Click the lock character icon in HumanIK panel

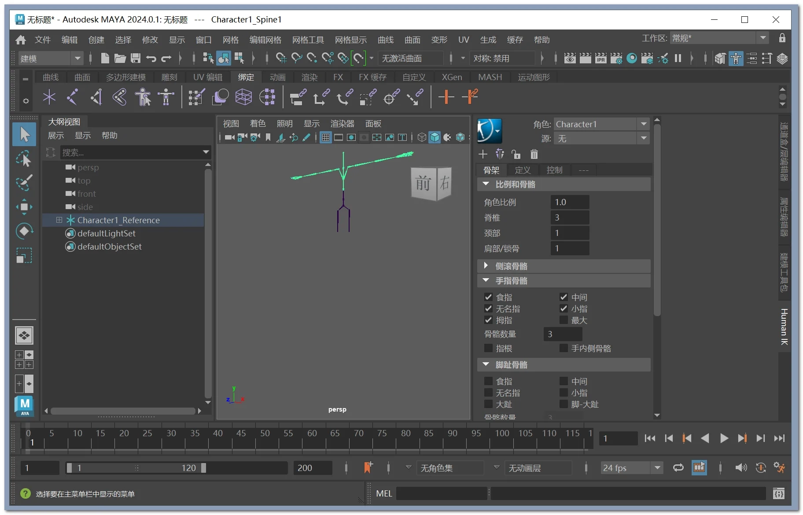[516, 154]
